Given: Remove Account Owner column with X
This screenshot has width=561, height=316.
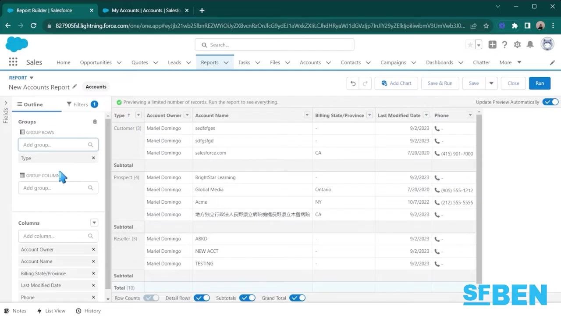Looking at the screenshot, I should (x=93, y=249).
